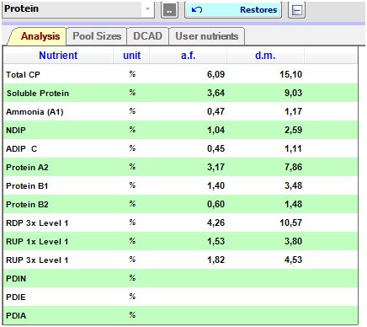367x327 pixels.
Task: Click RUP 1x d.m. value 3,80
Action: [x=293, y=241]
